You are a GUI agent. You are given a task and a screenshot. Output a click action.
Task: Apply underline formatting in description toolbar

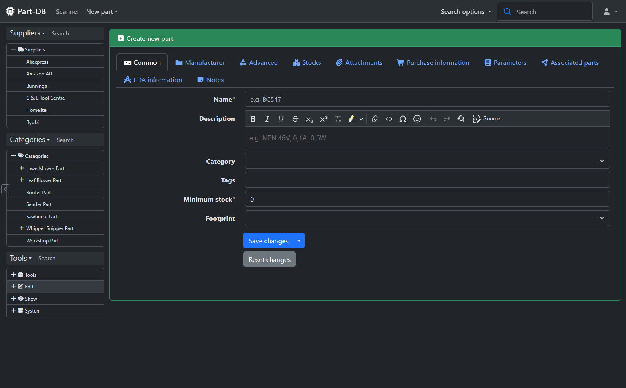281,119
